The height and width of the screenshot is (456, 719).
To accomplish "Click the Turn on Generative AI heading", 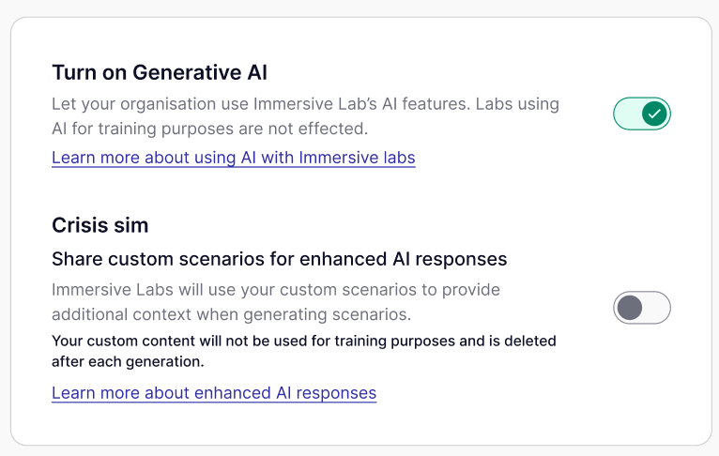I will pos(161,72).
